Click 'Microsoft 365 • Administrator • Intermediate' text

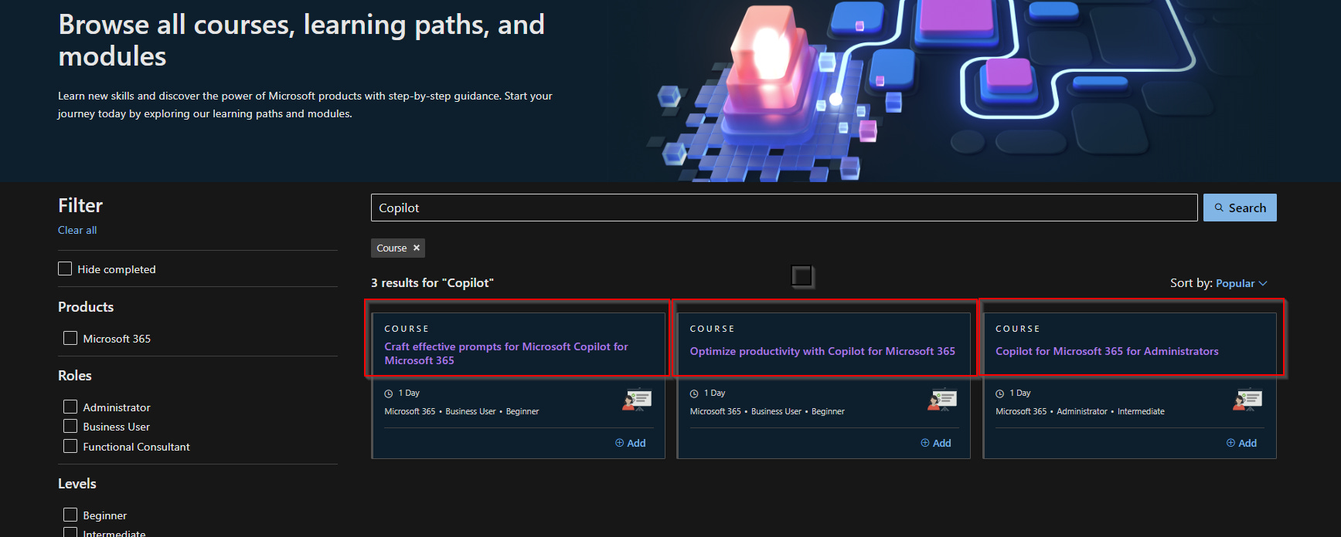click(x=1080, y=411)
